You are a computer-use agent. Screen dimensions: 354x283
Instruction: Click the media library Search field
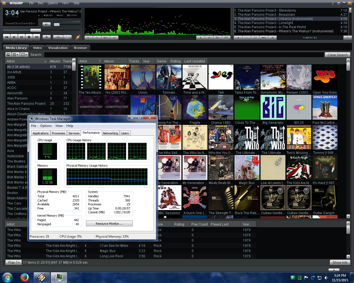tap(184, 55)
